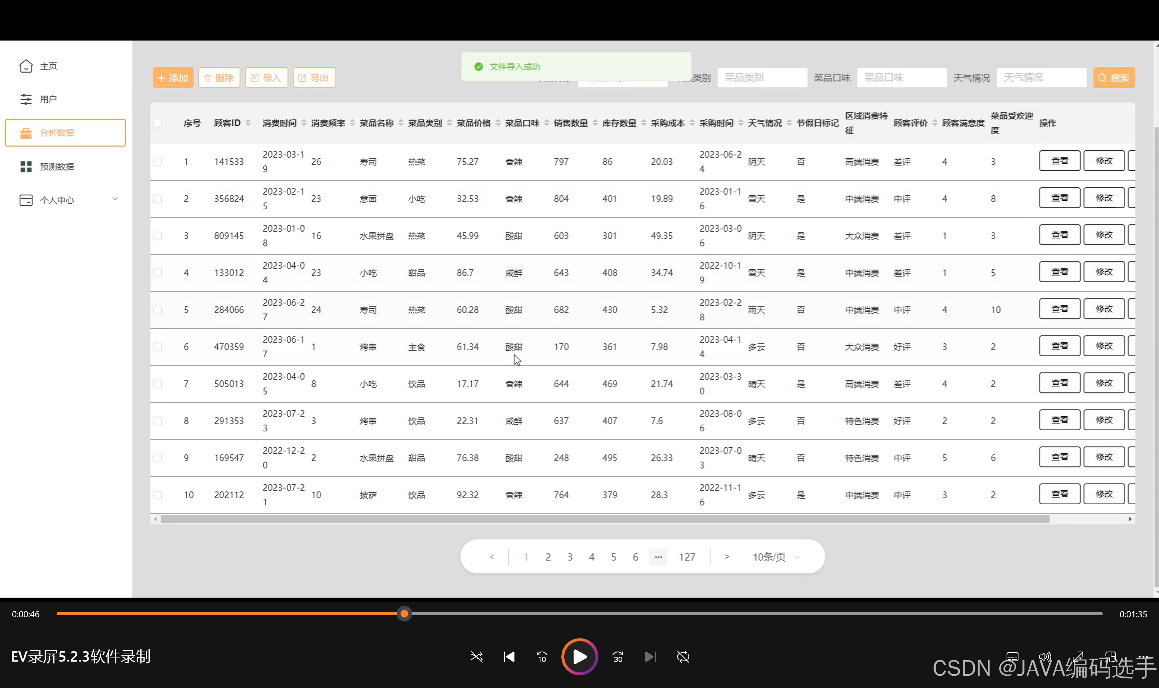Open the 主页 home sidebar item

48,66
